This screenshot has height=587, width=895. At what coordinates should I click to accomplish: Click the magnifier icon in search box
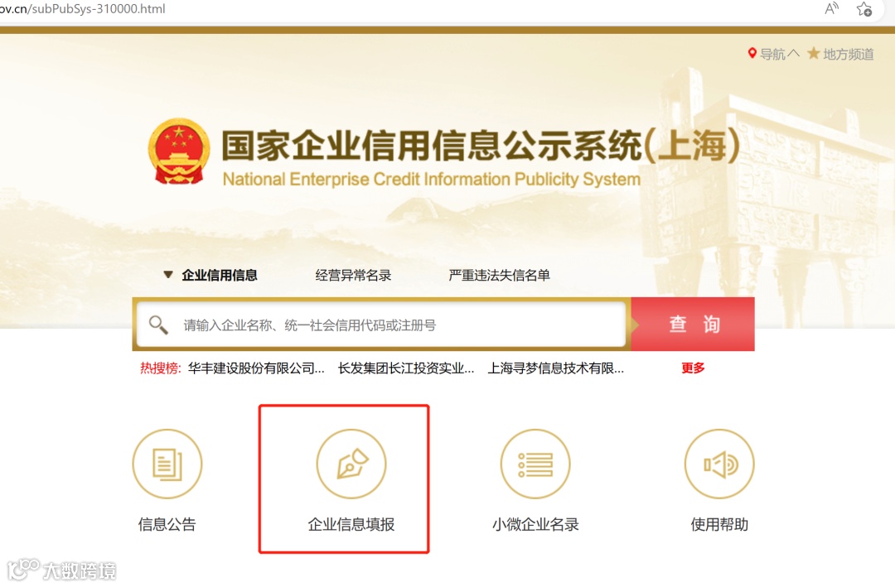(158, 325)
